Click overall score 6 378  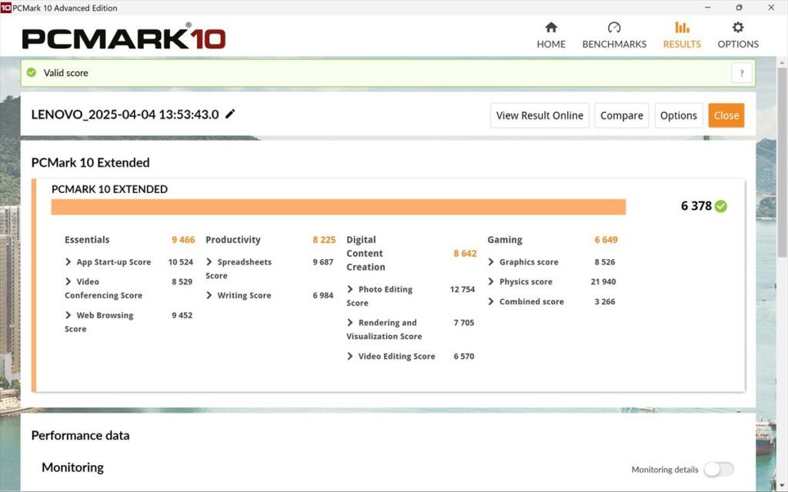696,206
